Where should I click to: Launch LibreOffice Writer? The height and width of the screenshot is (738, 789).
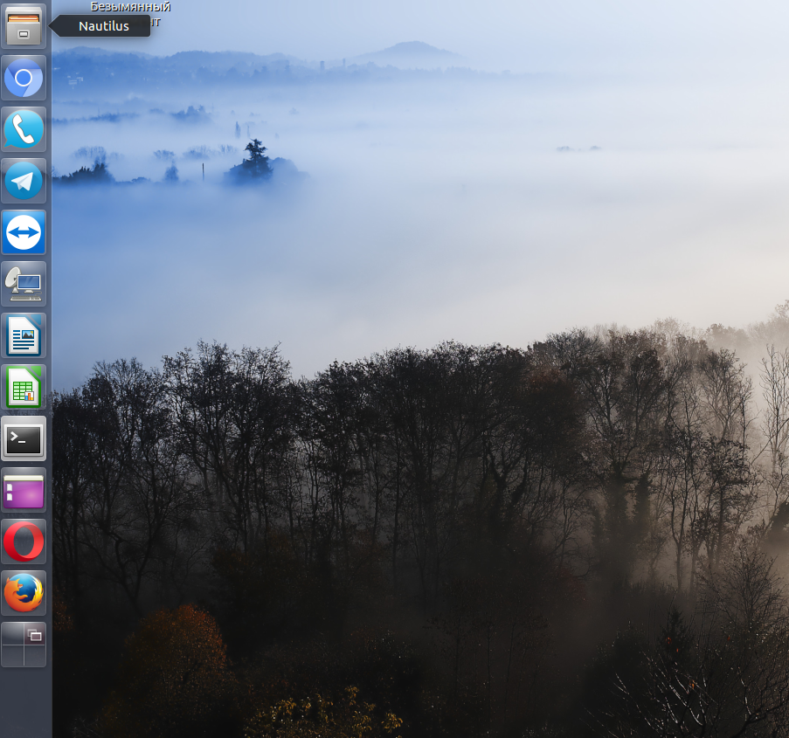coord(24,335)
